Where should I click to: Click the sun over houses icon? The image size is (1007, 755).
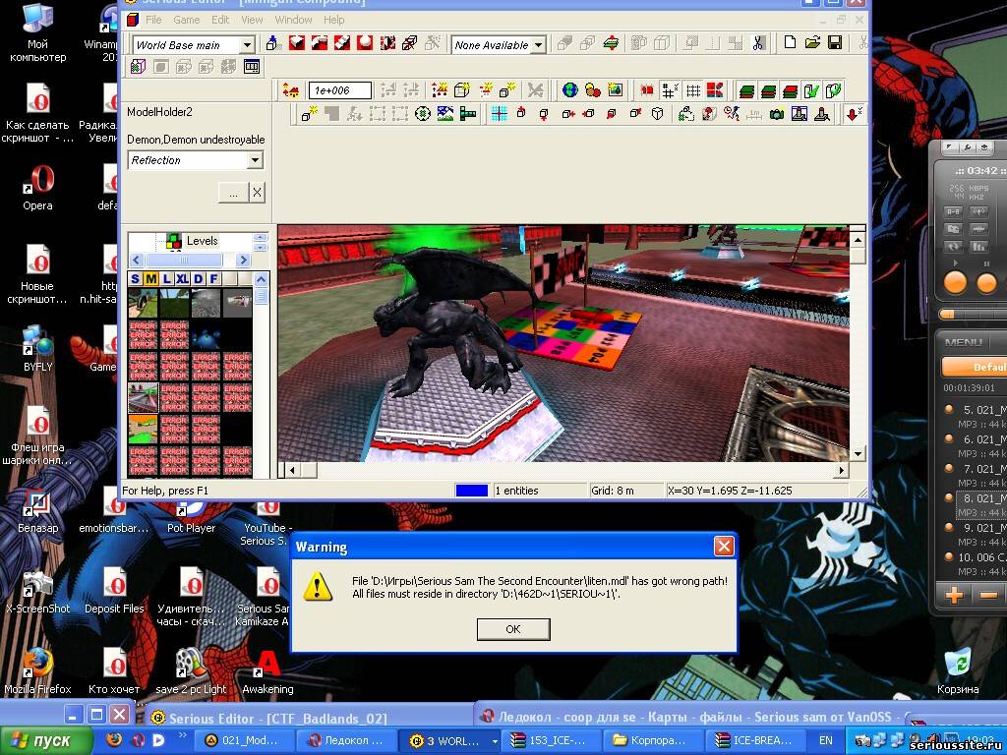pos(440,90)
